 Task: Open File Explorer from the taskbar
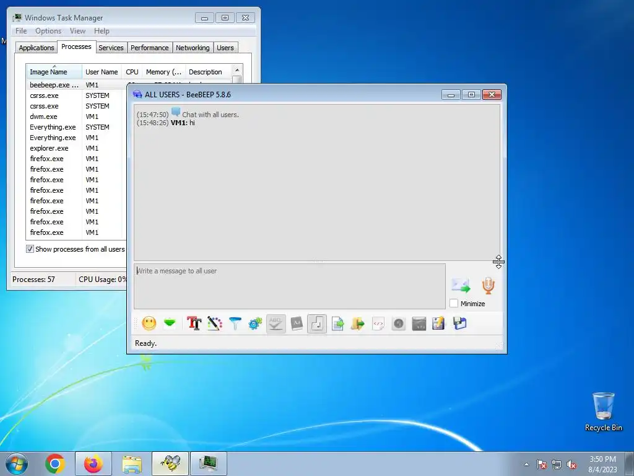click(132, 464)
